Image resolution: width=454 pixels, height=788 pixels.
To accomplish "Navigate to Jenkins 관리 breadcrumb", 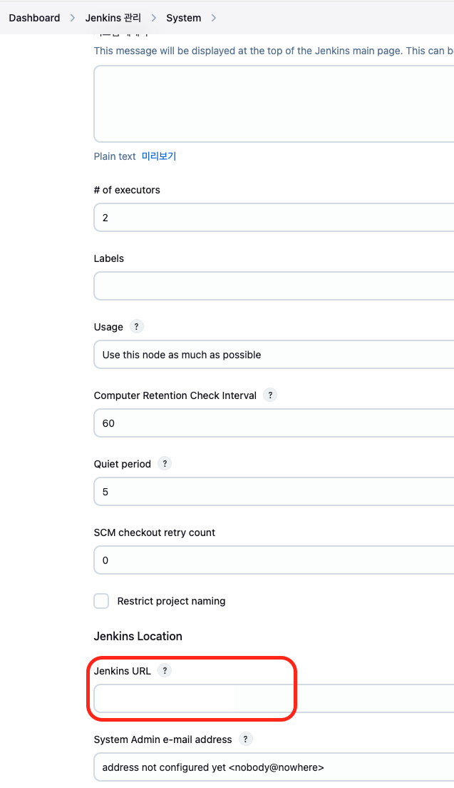I will pos(113,18).
